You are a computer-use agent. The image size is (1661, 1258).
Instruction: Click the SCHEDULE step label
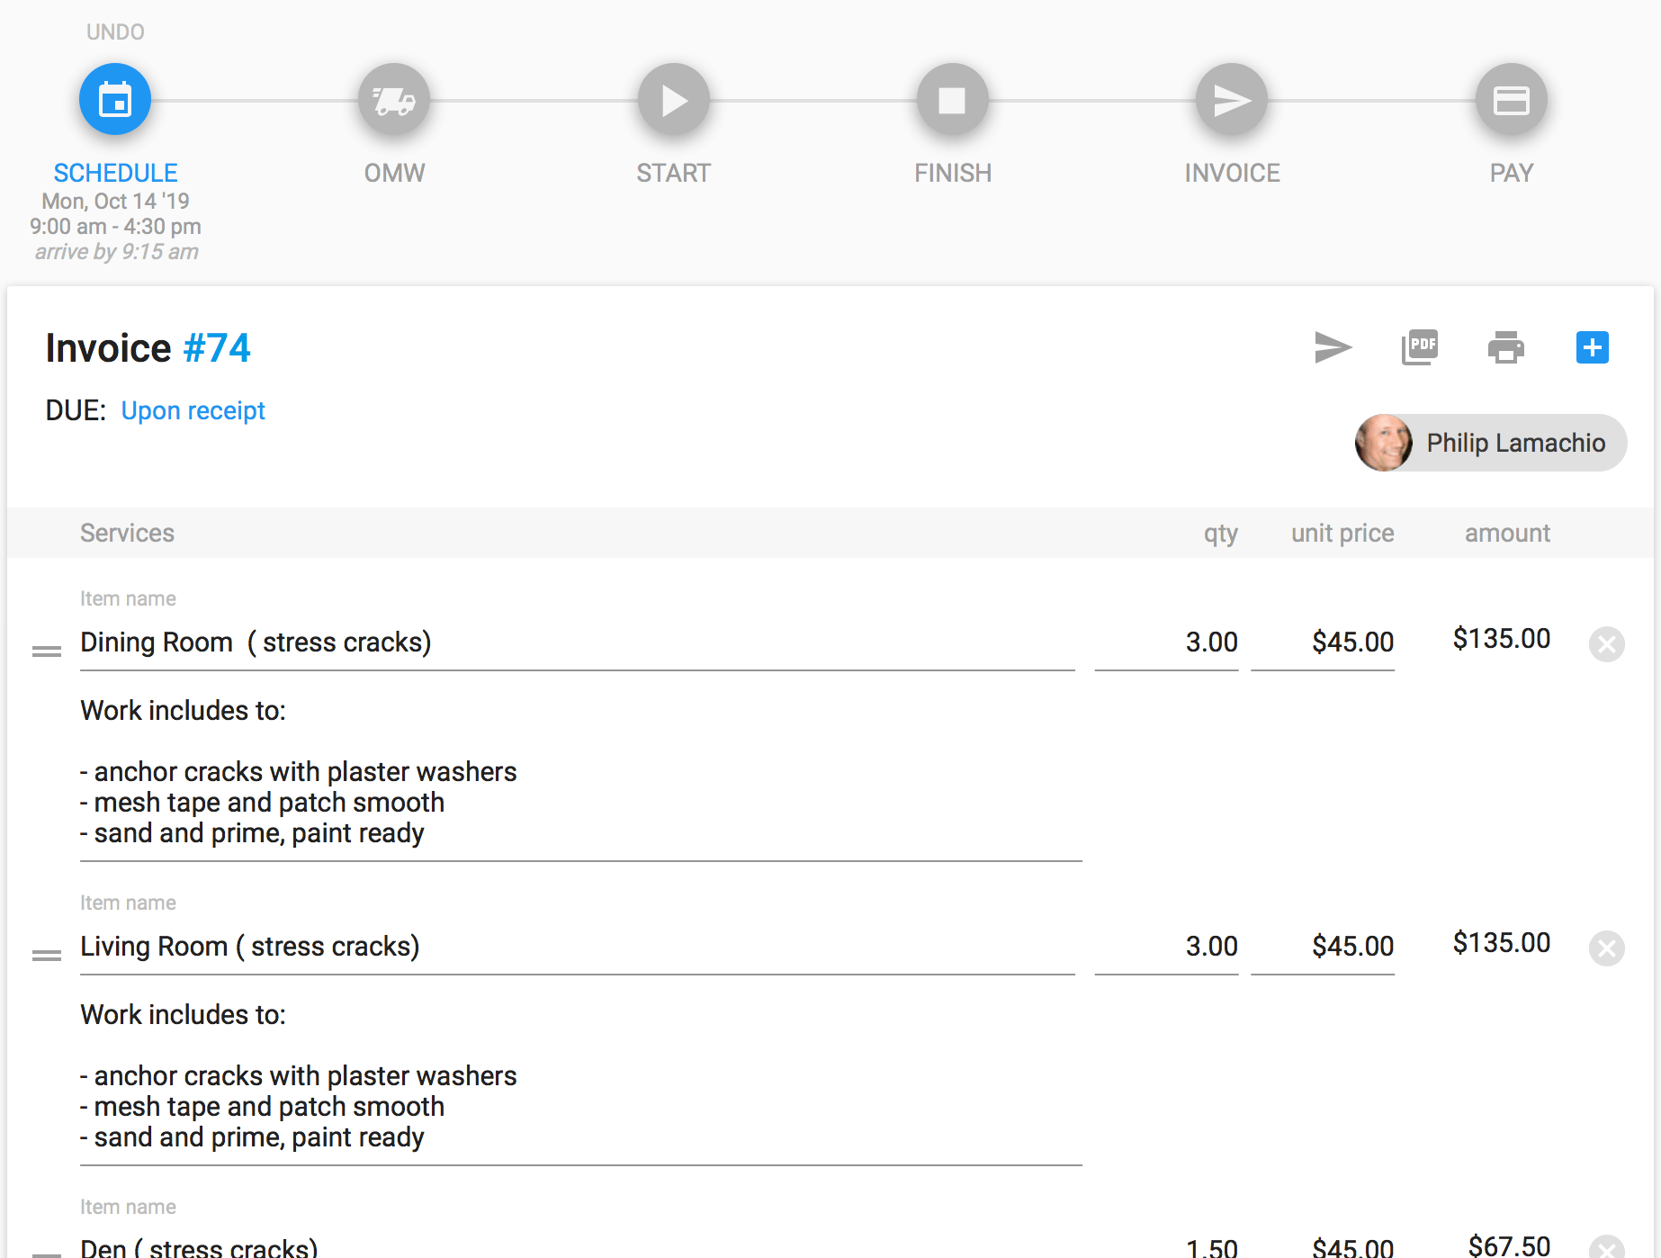tap(115, 173)
